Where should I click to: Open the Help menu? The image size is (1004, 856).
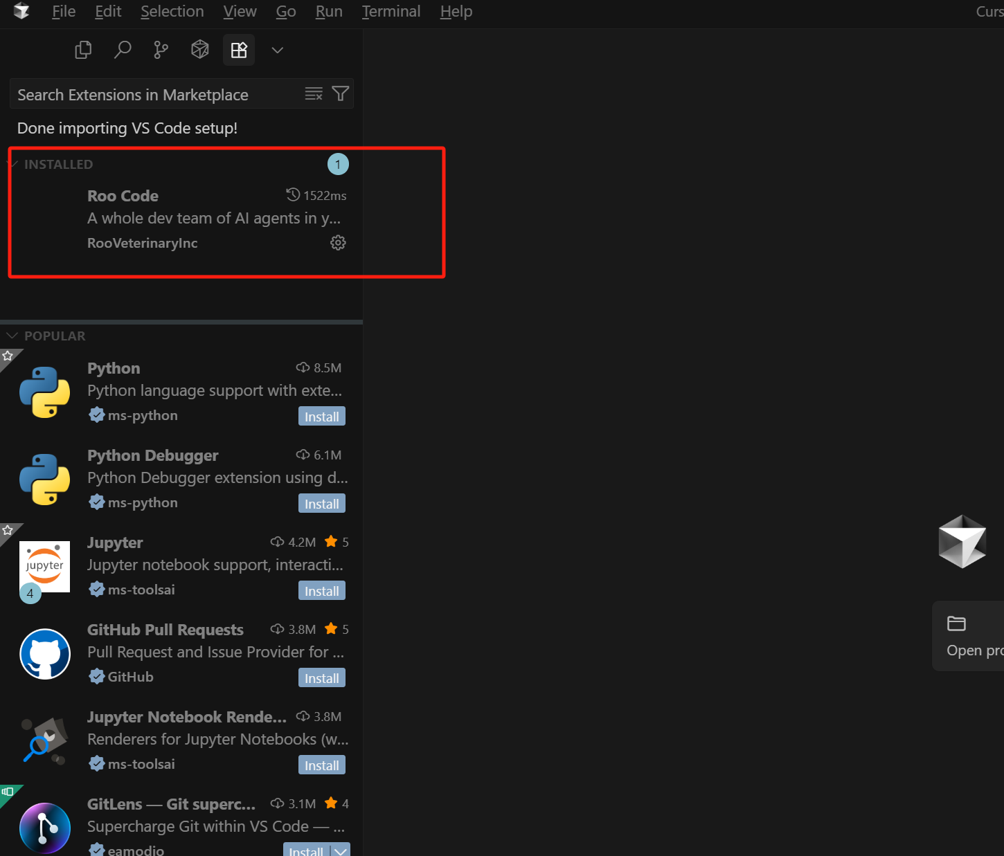click(x=456, y=11)
